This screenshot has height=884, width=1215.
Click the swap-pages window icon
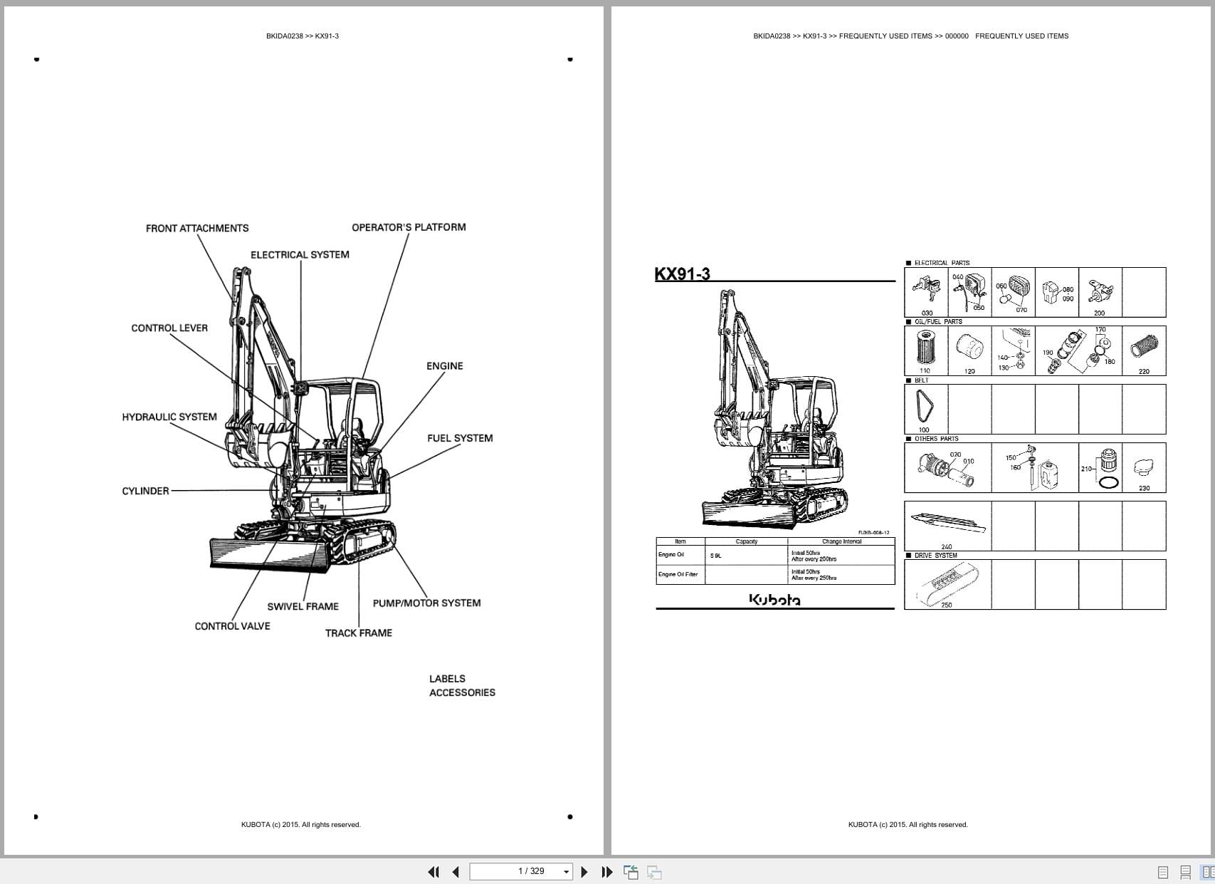click(x=652, y=870)
